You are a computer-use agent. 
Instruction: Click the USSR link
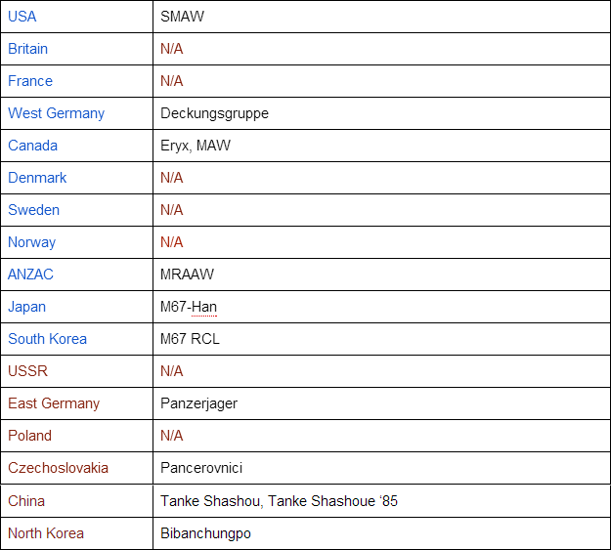[27, 371]
